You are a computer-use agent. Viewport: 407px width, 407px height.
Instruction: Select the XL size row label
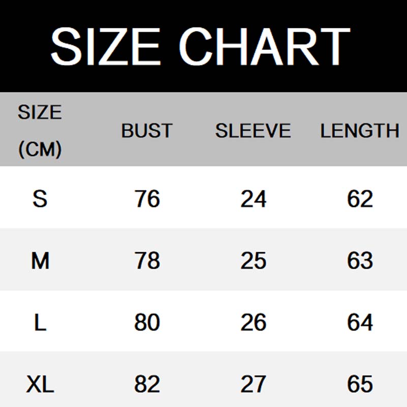pyautogui.click(x=40, y=384)
